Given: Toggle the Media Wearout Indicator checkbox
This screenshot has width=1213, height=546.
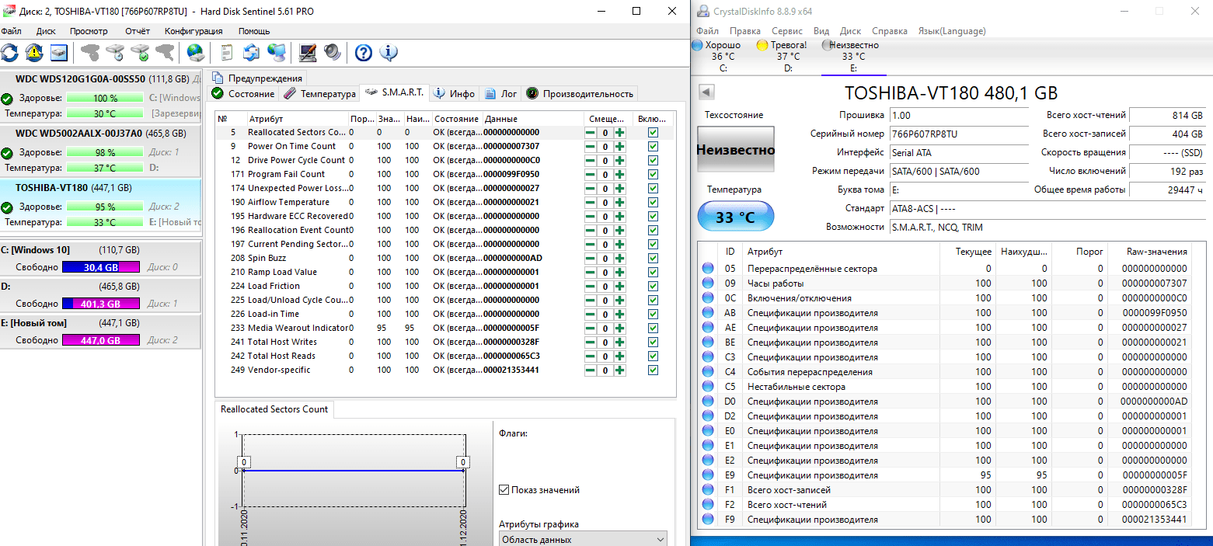Looking at the screenshot, I should (x=654, y=328).
